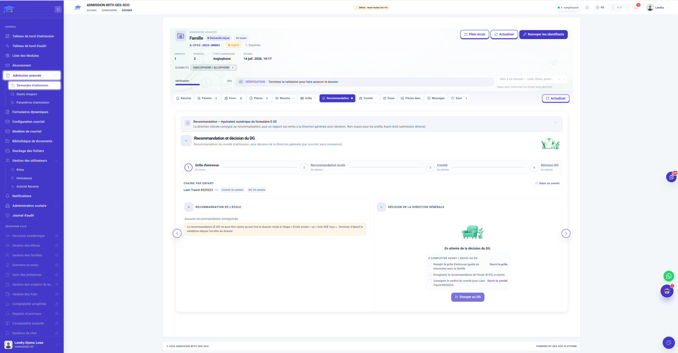The height and width of the screenshot is (353, 678).
Task: Click the Saisir au comité link
Action: (547, 183)
